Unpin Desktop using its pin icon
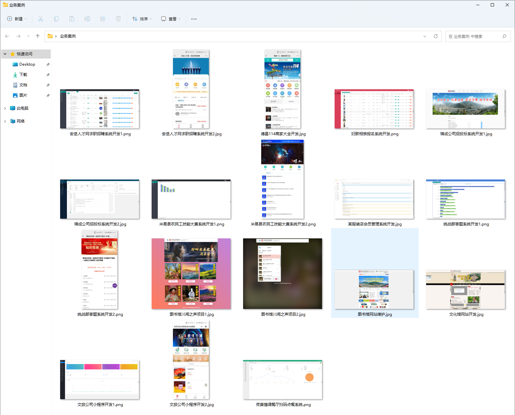The image size is (515, 415). (x=48, y=64)
